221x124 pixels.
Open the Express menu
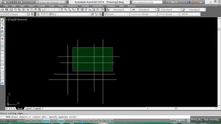pos(132,6)
